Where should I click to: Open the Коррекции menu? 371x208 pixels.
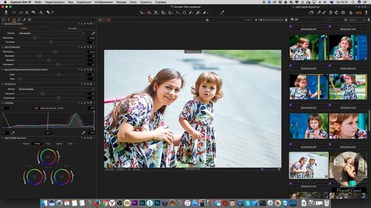(83, 2)
